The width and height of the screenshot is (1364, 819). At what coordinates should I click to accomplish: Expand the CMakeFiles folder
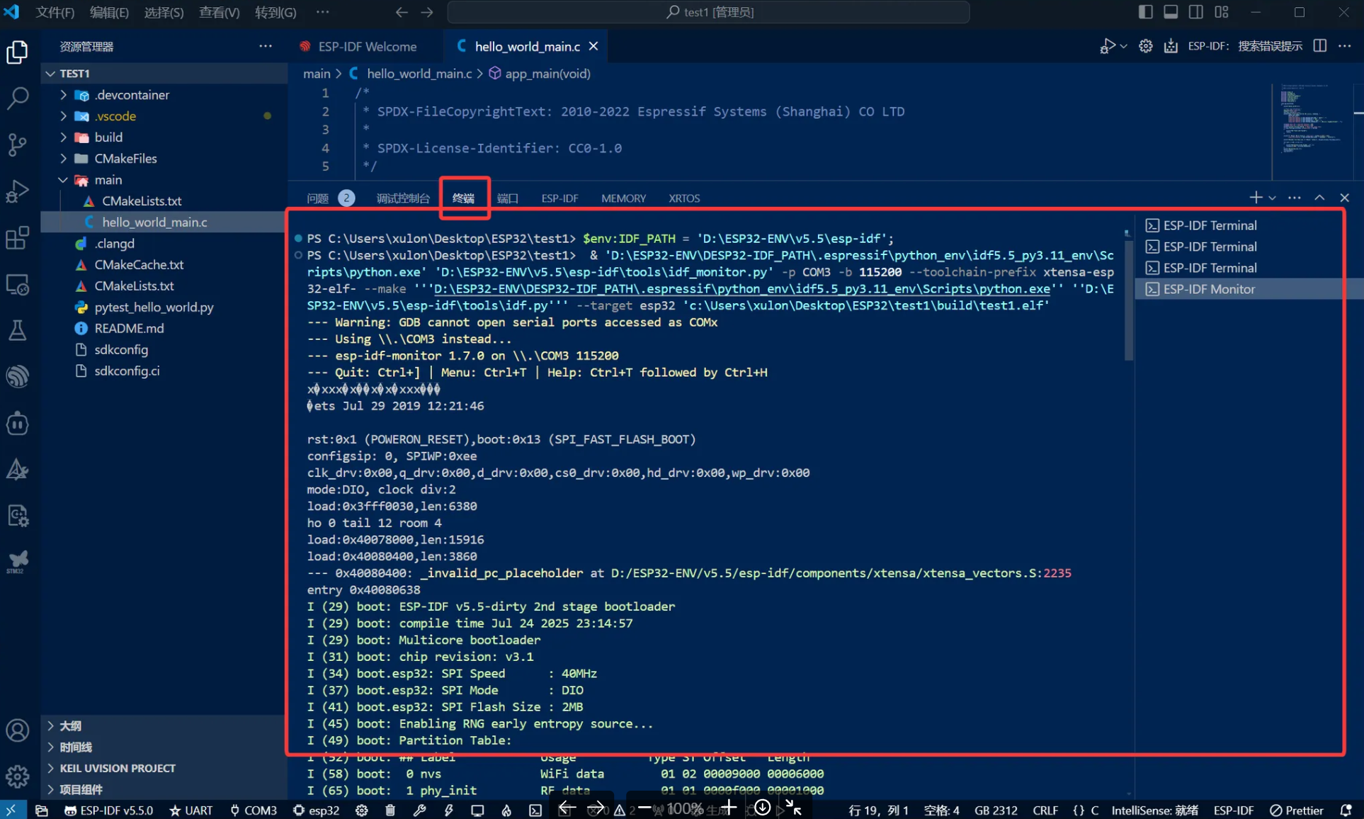pos(64,158)
